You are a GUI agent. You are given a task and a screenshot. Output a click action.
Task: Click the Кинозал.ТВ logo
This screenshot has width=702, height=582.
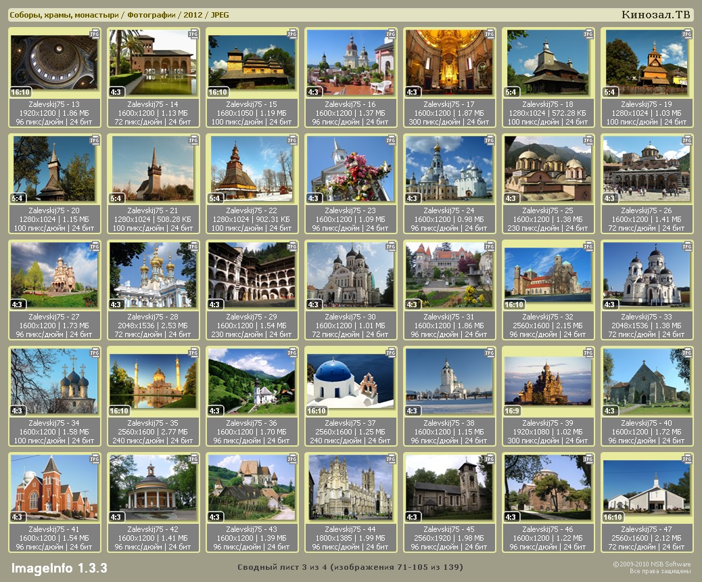click(x=655, y=15)
